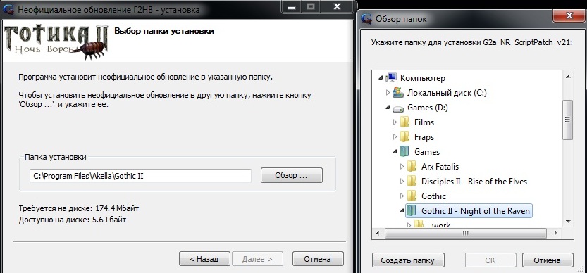Expand the Локальный диск (C:) node
The width and height of the screenshot is (587, 273).
pos(388,93)
